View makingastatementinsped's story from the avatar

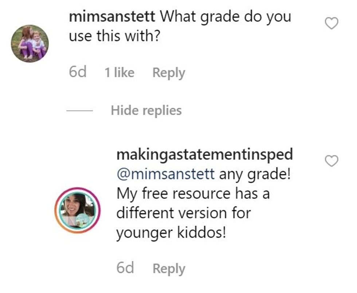point(77,210)
